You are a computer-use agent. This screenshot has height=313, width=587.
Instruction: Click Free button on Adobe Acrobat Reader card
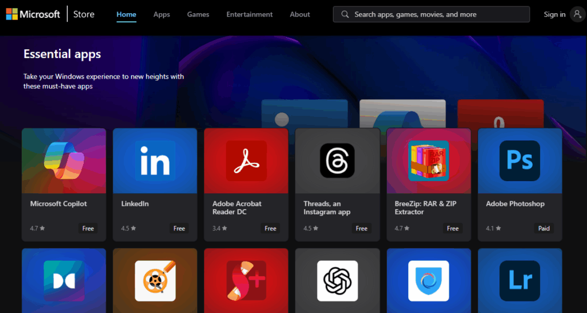[x=271, y=228]
